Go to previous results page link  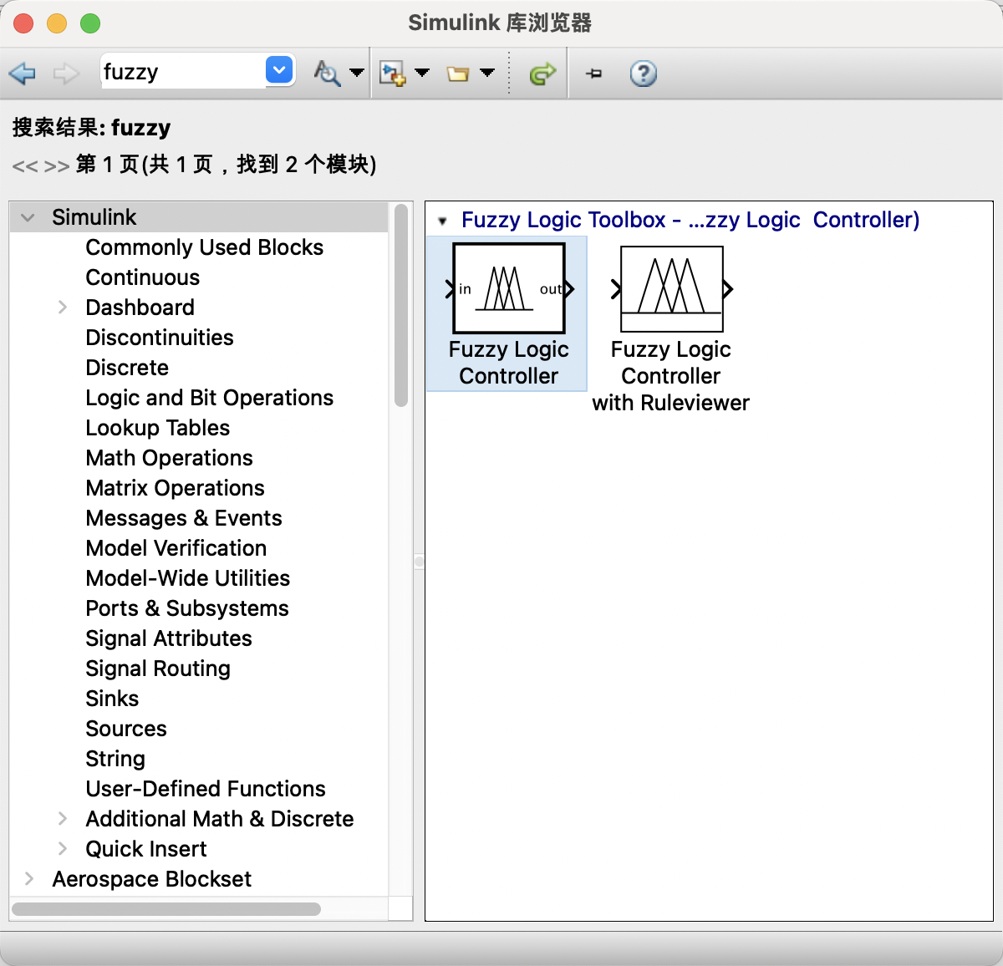point(25,165)
